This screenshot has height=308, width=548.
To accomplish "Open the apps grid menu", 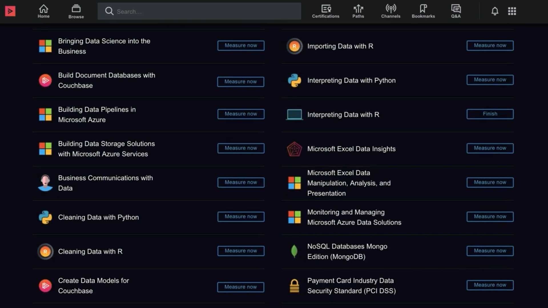I will pos(512,11).
